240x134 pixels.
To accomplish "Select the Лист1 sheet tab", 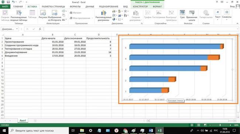I will [x=23, y=120].
